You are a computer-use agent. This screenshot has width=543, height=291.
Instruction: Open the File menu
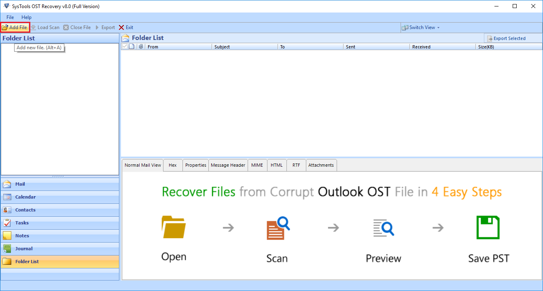[10, 17]
